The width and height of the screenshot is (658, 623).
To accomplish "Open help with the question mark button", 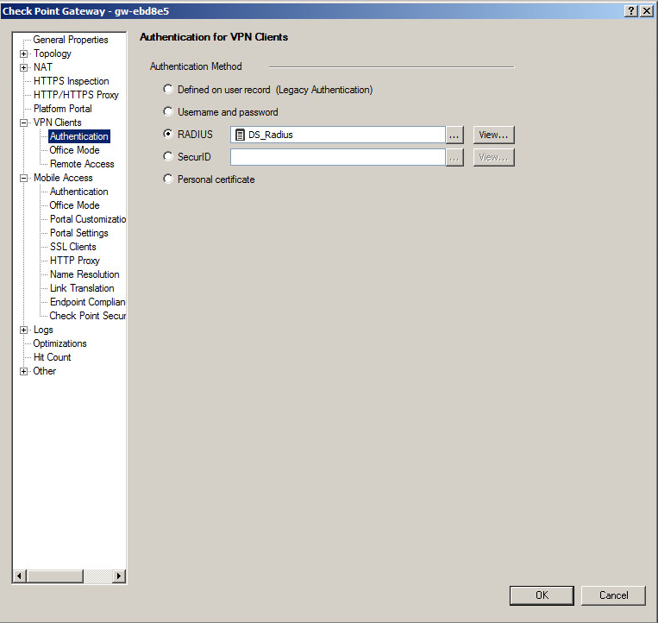I will (631, 11).
